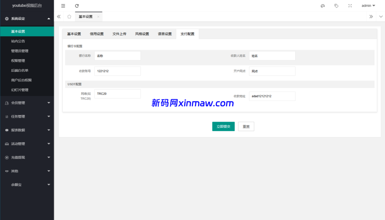This screenshot has height=220, width=385.
Task: Click the 报表数据 icon
Action: (7, 130)
